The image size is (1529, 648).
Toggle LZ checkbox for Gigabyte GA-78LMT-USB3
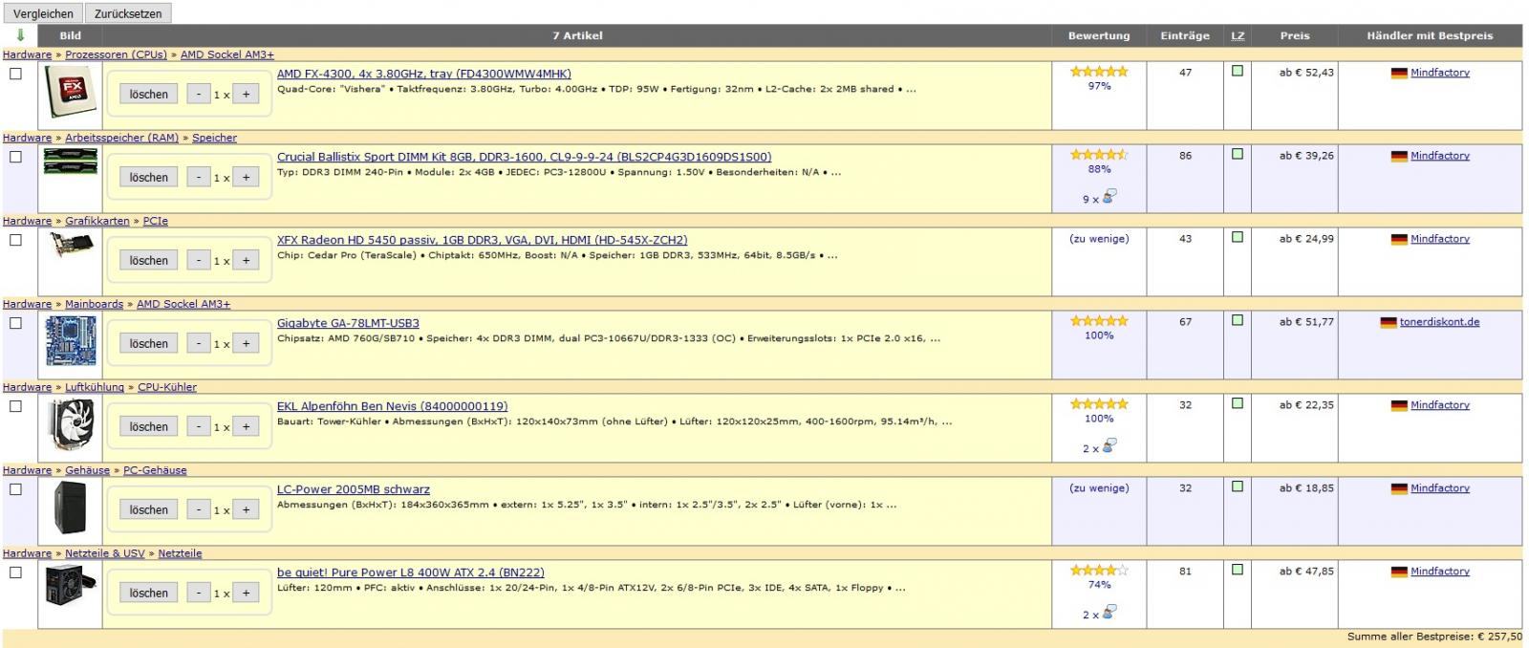pos(1238,320)
